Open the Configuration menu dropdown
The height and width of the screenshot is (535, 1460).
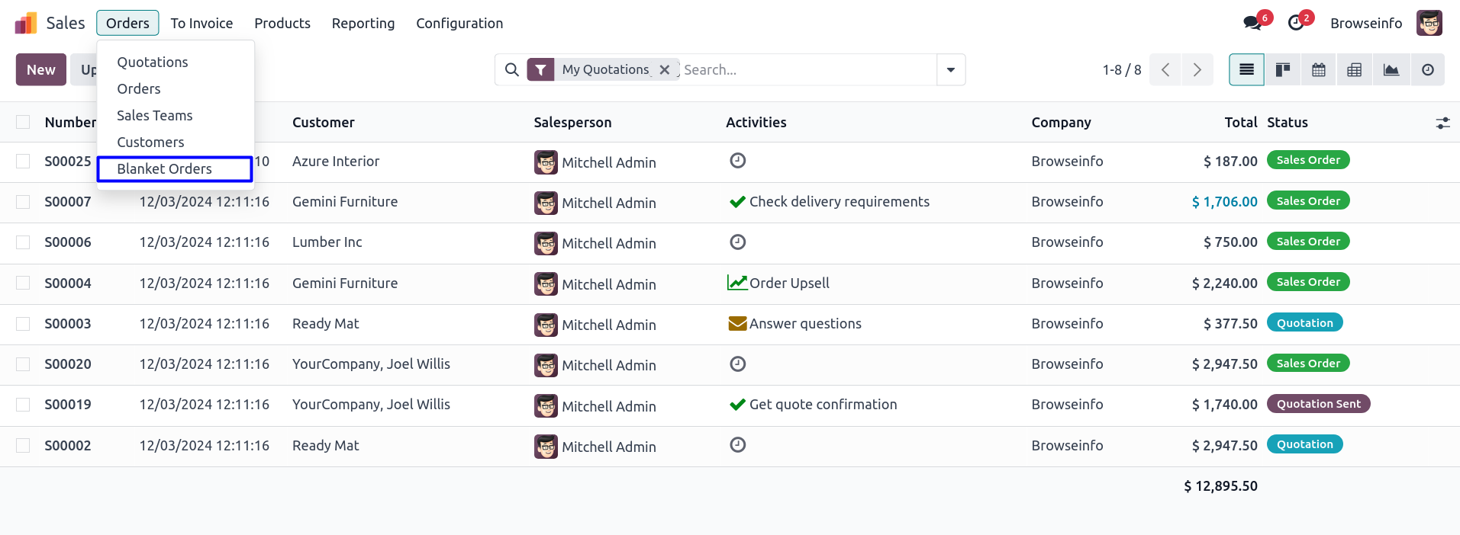[459, 24]
